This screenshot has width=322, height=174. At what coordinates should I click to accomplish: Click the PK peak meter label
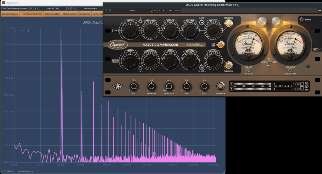tap(302, 86)
